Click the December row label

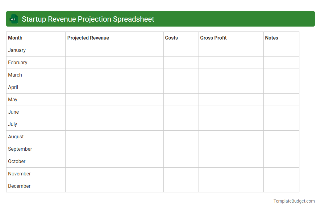click(x=19, y=186)
